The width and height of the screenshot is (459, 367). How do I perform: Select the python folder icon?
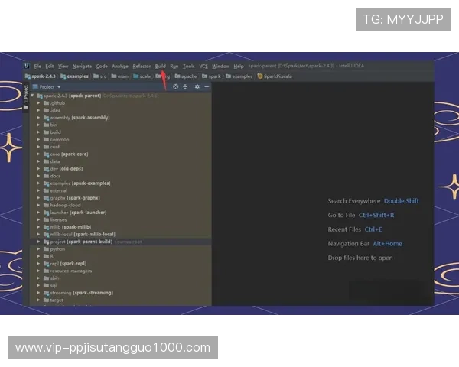[x=46, y=249]
